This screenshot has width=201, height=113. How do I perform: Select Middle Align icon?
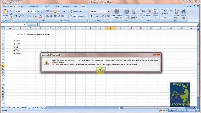51,12
